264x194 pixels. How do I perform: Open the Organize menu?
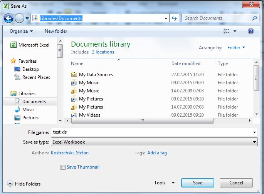[x=21, y=31]
